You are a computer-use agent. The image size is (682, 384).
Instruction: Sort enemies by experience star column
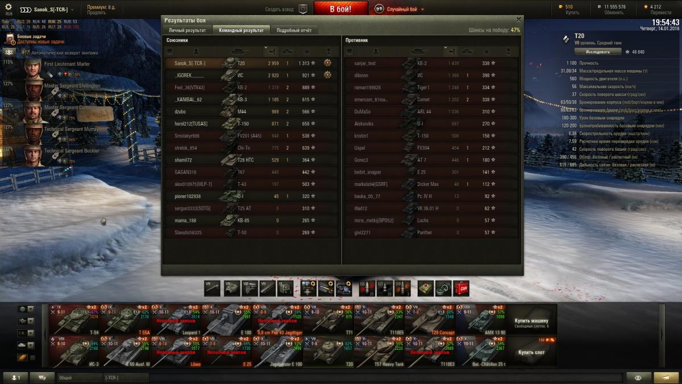coord(486,51)
